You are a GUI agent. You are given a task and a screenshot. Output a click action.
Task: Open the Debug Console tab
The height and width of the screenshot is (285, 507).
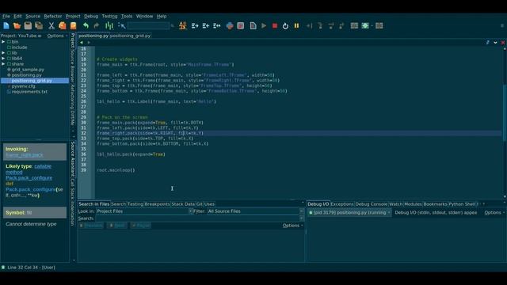(x=372, y=204)
